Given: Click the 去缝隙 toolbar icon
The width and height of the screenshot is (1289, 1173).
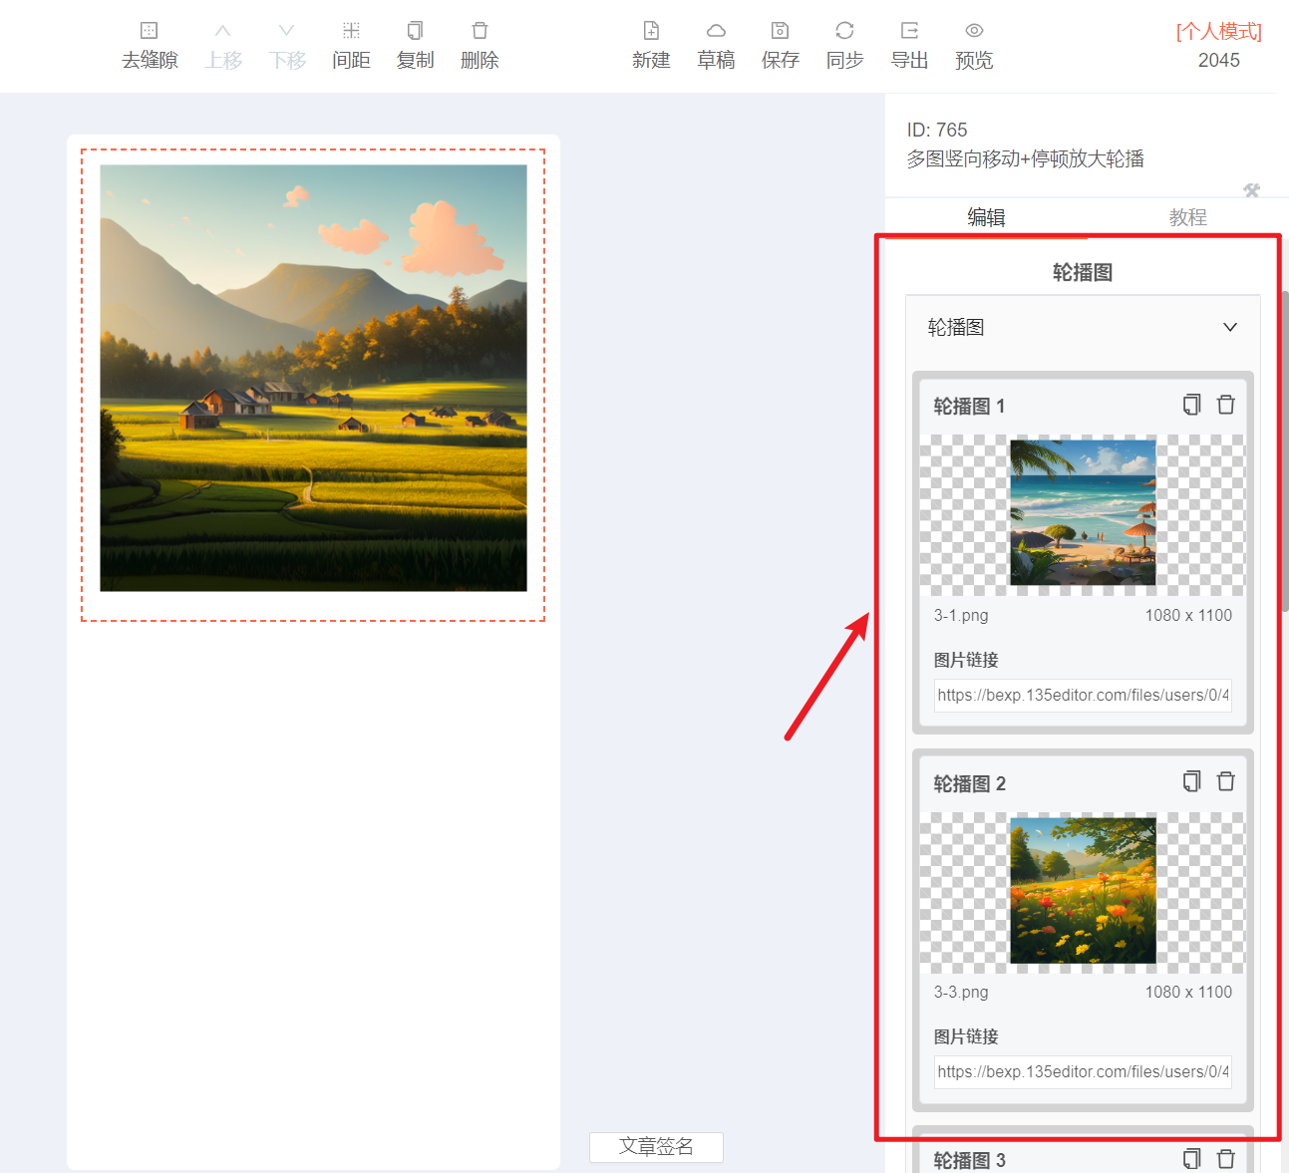Looking at the screenshot, I should [x=149, y=31].
